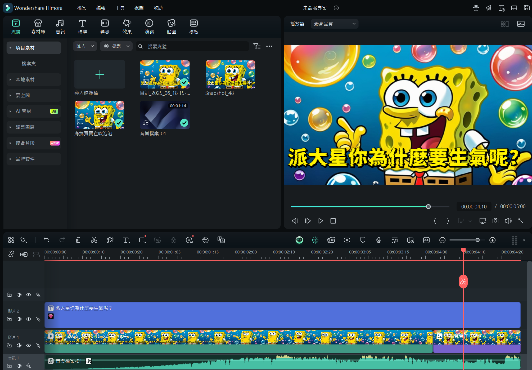Open the 編輯 menu

(x=101, y=8)
